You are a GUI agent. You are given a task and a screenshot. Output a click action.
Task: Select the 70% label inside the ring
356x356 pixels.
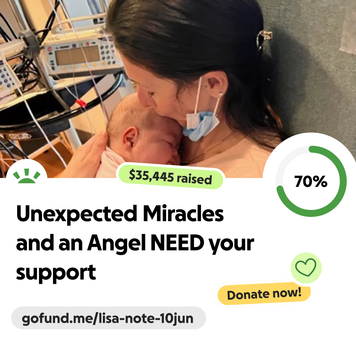311,181
